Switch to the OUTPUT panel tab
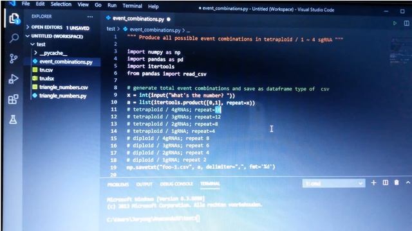This screenshot has height=231, width=412. pyautogui.click(x=144, y=184)
